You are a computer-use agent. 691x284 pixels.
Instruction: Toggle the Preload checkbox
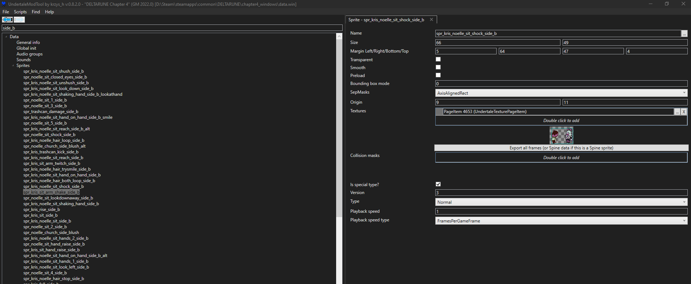click(x=438, y=75)
